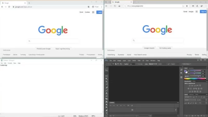Select the Eyedropper tool

(107, 85)
